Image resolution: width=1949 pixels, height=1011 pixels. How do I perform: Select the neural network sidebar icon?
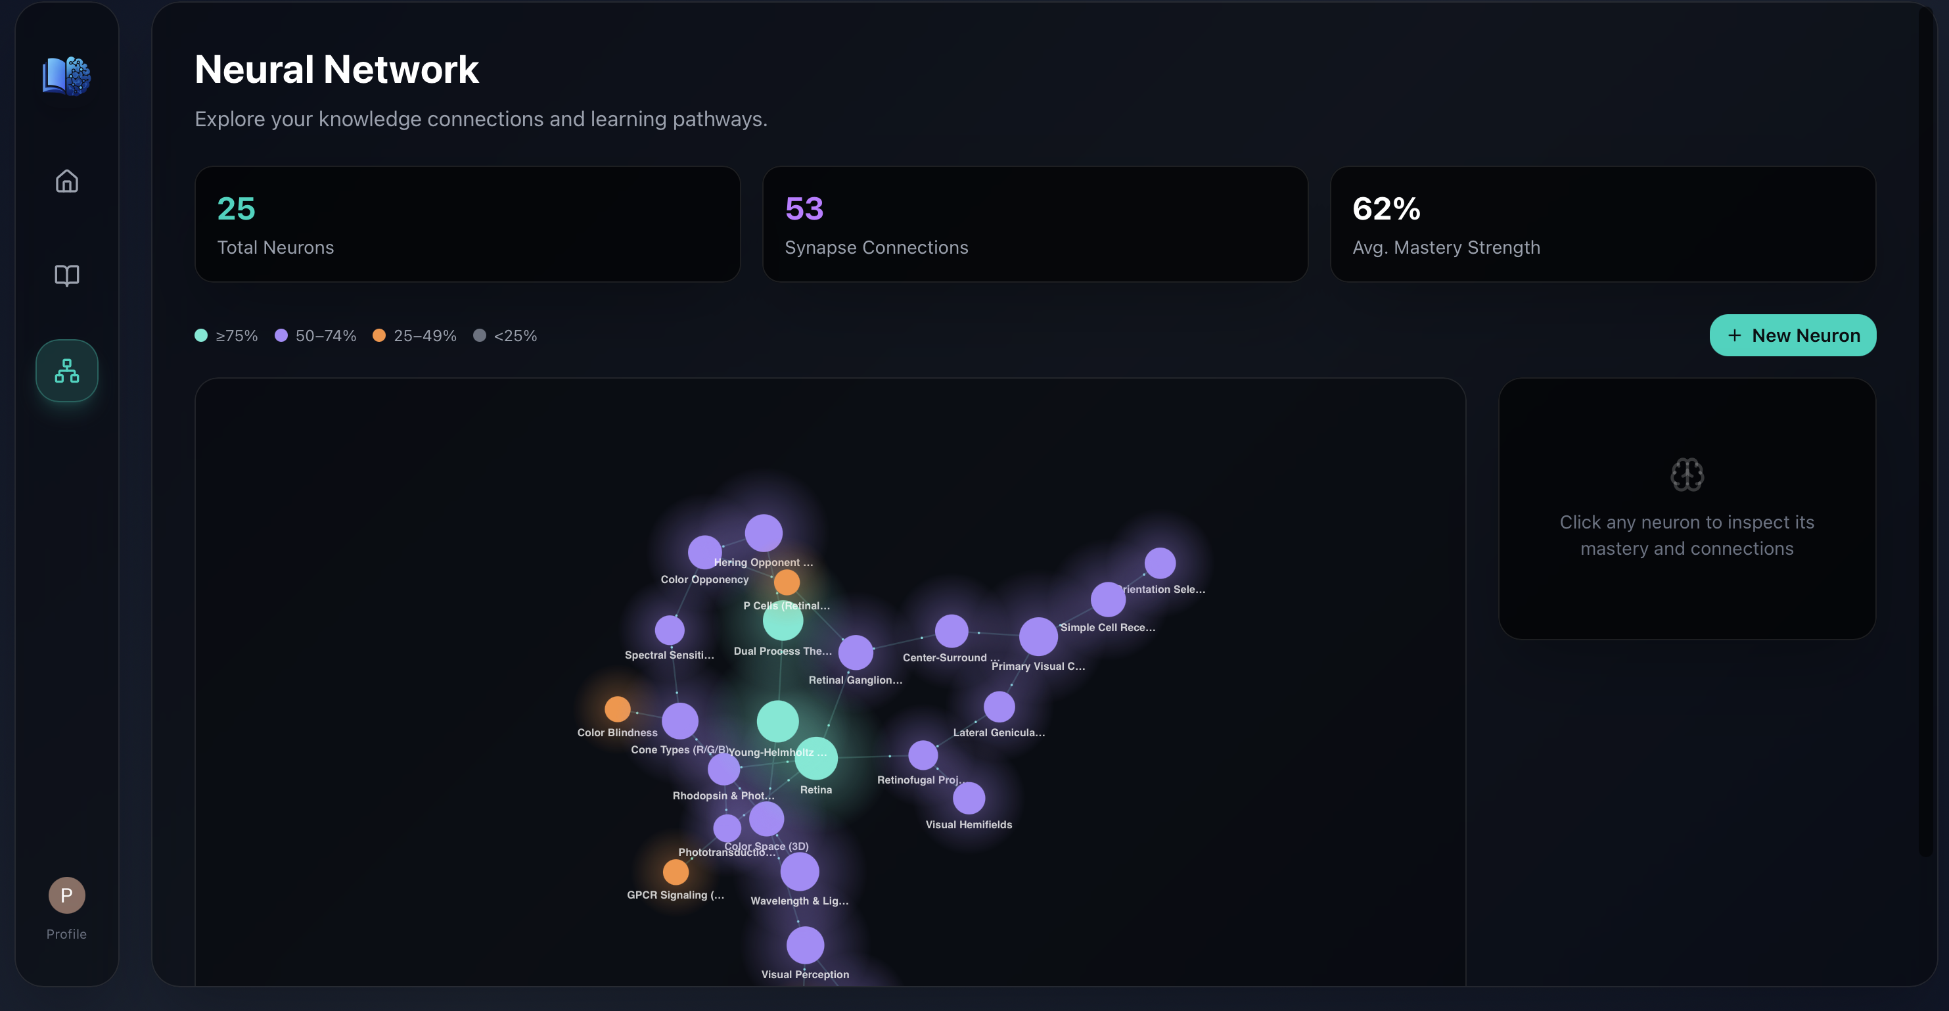point(66,371)
